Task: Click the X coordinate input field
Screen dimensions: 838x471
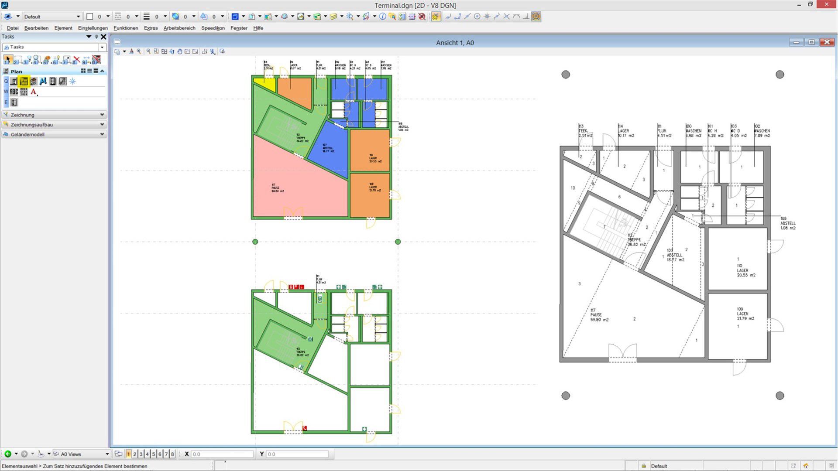Action: [223, 454]
